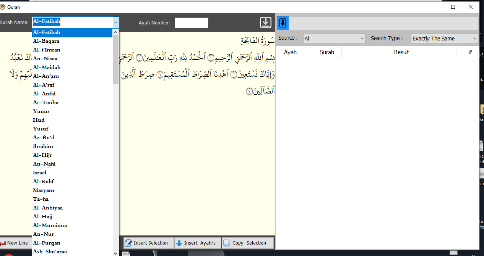
Task: Select An-Nisaa in the surah list
Action: 72,59
